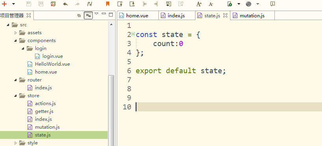Click the red plus New icon

(x=4, y=4)
